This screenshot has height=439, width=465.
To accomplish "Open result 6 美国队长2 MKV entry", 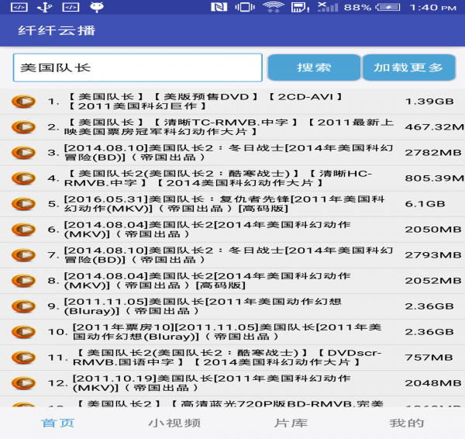I will click(x=207, y=230).
